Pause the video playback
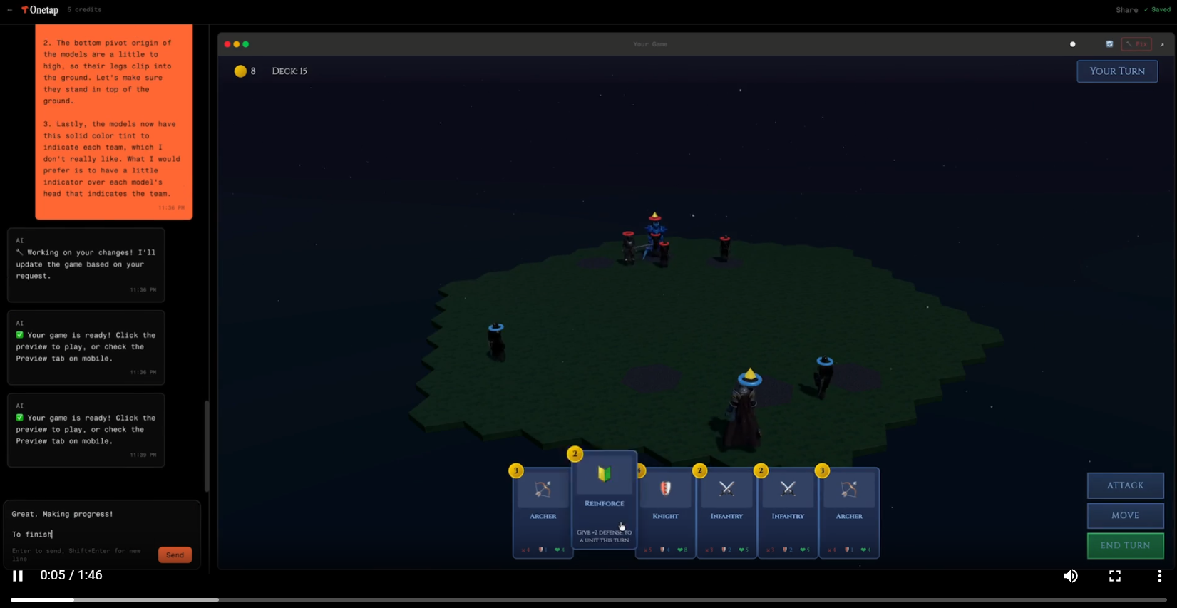 [x=18, y=575]
